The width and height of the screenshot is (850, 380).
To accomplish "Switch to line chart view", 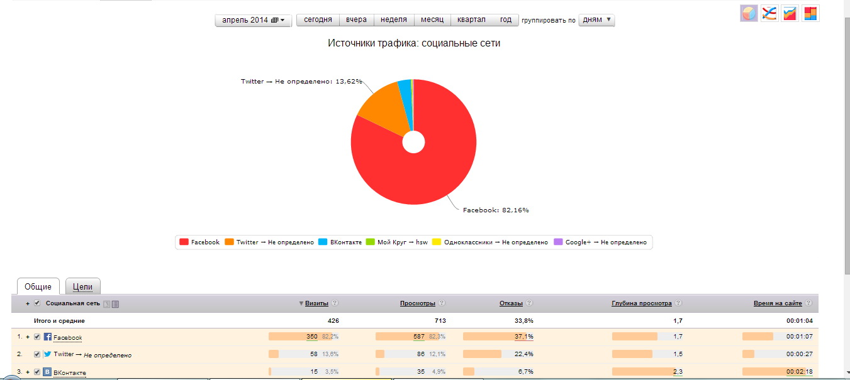I will pyautogui.click(x=769, y=13).
